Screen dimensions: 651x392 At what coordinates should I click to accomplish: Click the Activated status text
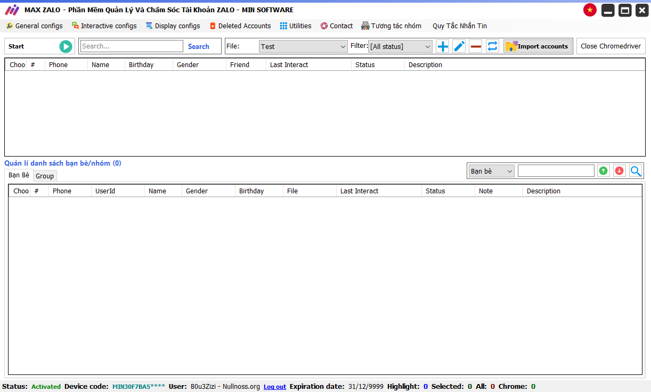tap(46, 387)
